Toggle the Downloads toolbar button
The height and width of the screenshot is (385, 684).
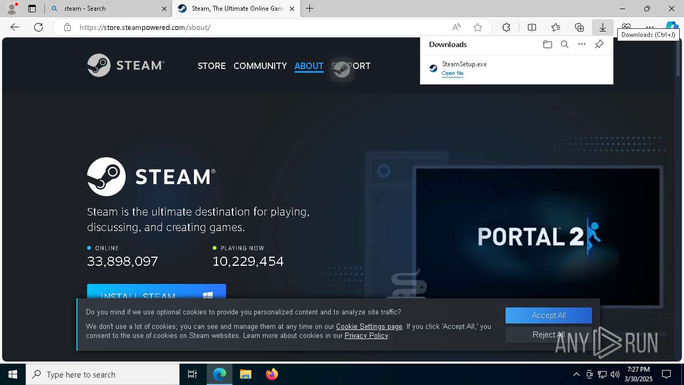coord(603,27)
